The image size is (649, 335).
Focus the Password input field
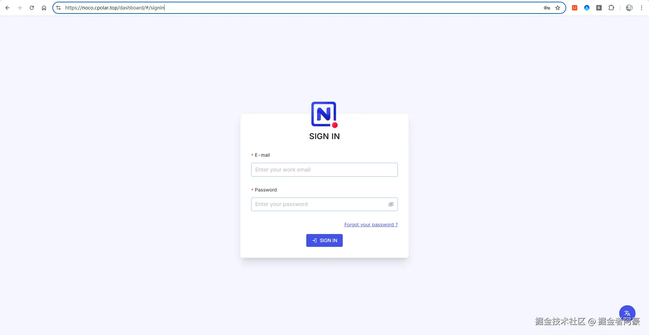click(324, 204)
